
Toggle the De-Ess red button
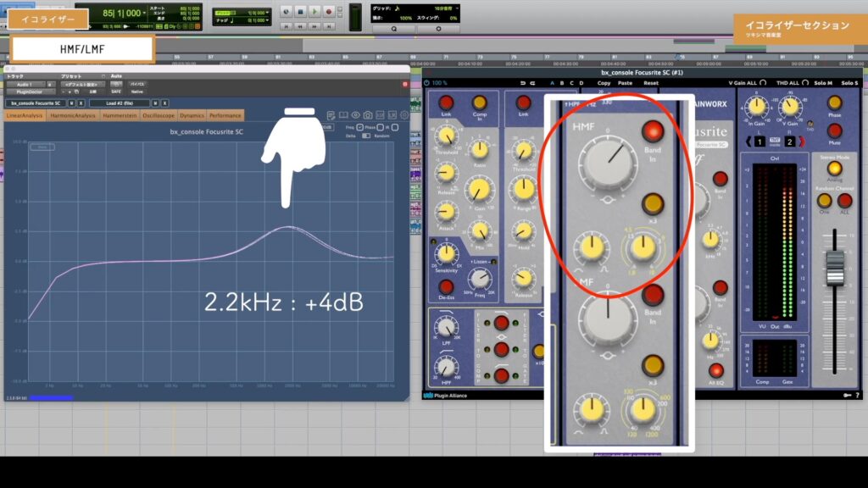coord(446,286)
